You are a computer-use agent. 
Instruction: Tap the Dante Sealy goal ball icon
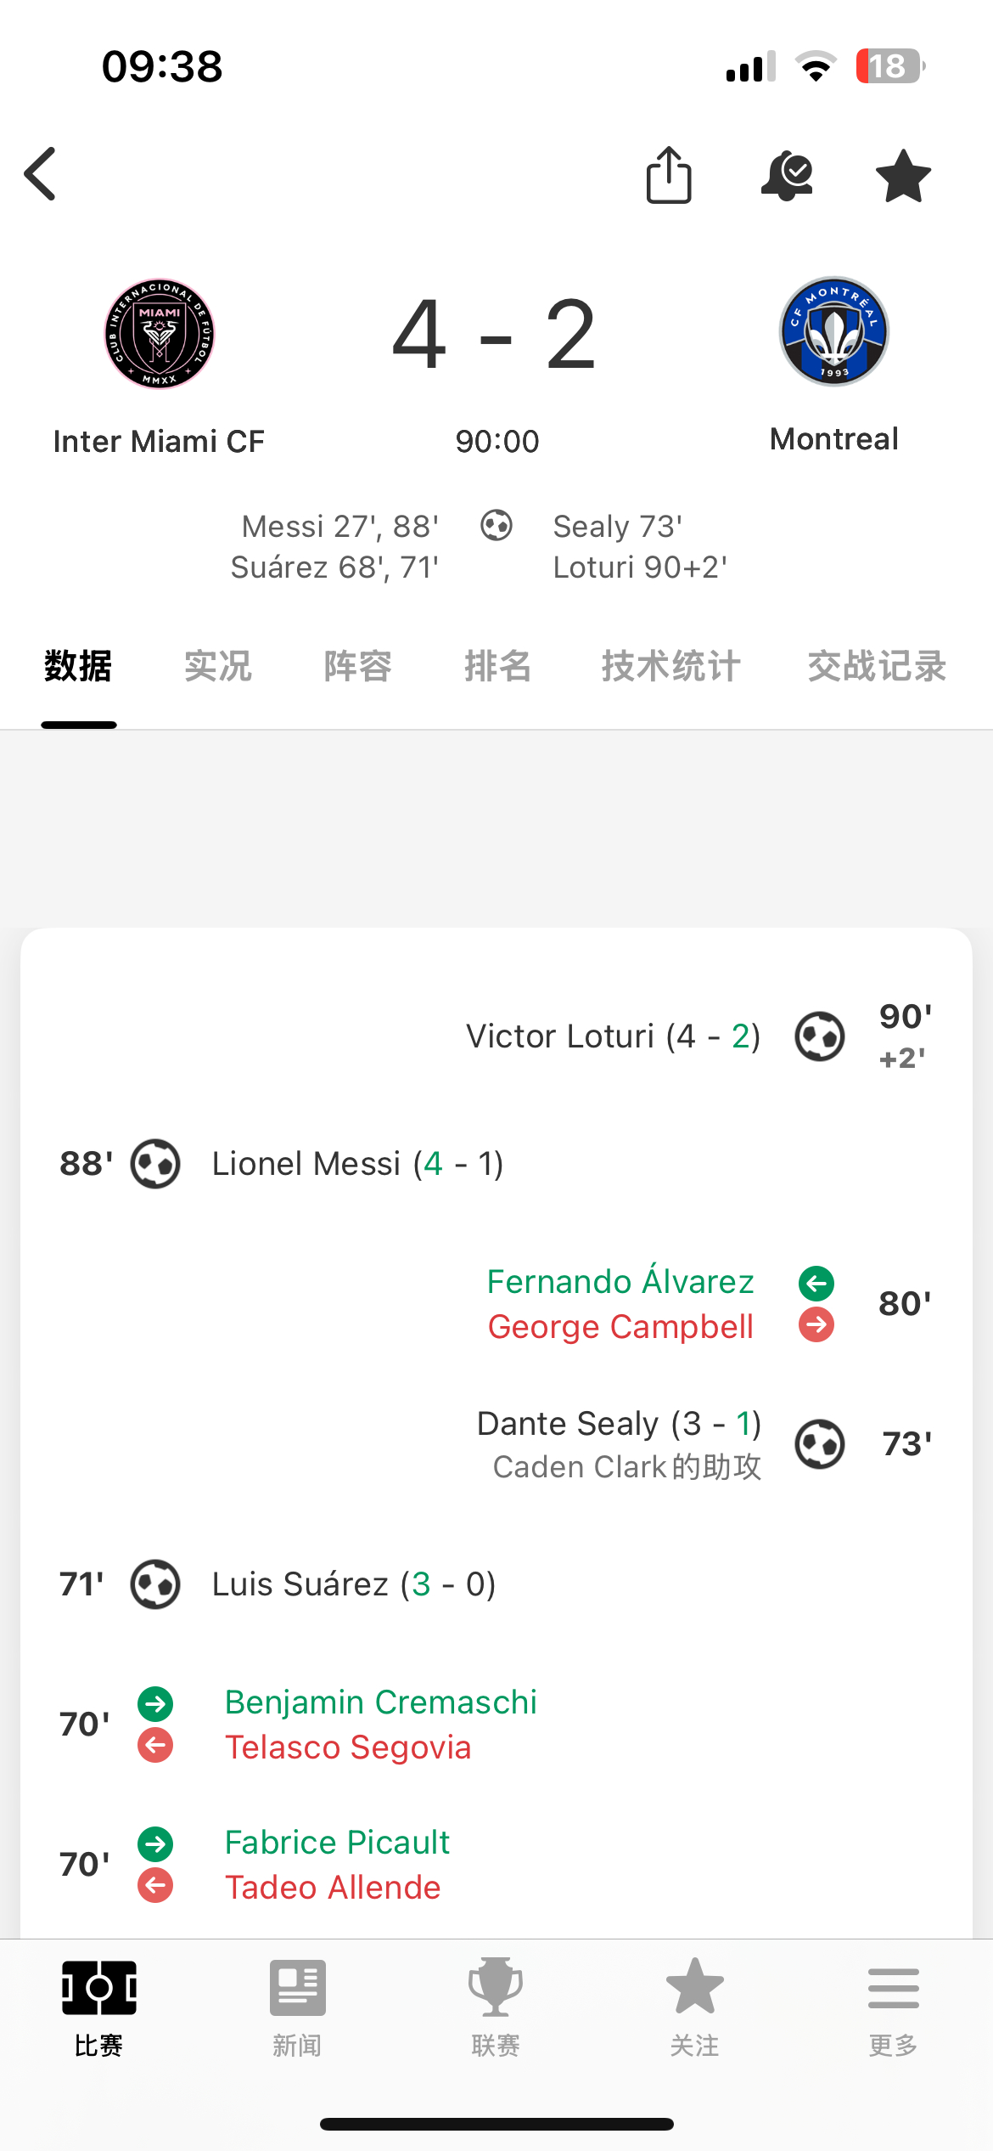(820, 1444)
